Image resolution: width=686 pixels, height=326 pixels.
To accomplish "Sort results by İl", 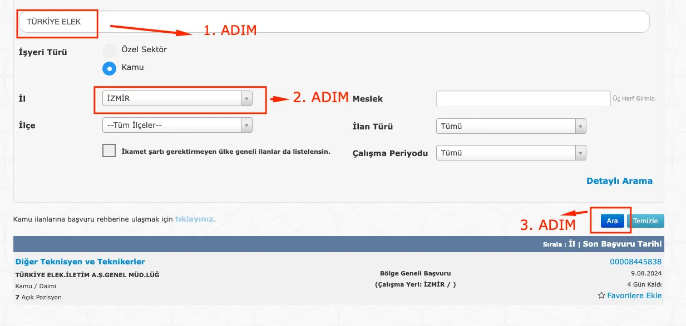I will pyautogui.click(x=572, y=244).
